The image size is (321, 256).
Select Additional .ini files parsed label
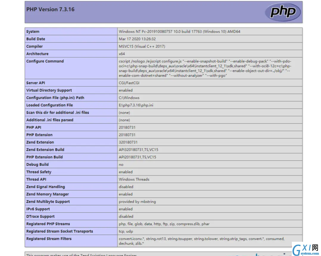(x=50, y=120)
